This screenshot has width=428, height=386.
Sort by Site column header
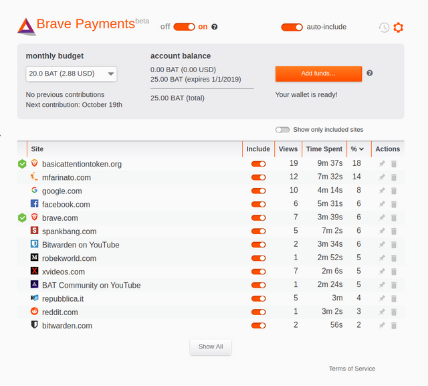[37, 149]
